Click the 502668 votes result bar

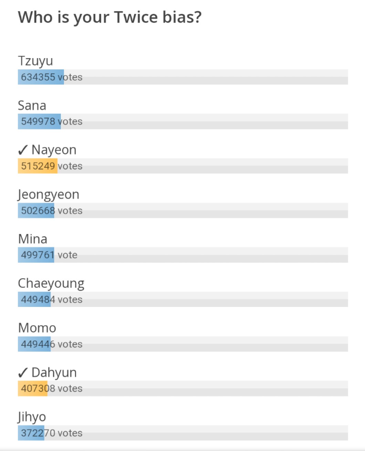(36, 210)
